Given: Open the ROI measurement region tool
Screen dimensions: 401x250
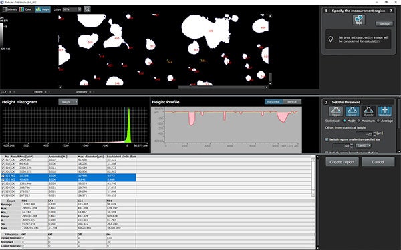Looking at the screenshot, I should (358, 19).
